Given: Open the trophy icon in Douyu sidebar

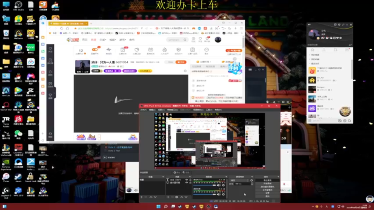Looking at the screenshot, I should click(x=50, y=96).
